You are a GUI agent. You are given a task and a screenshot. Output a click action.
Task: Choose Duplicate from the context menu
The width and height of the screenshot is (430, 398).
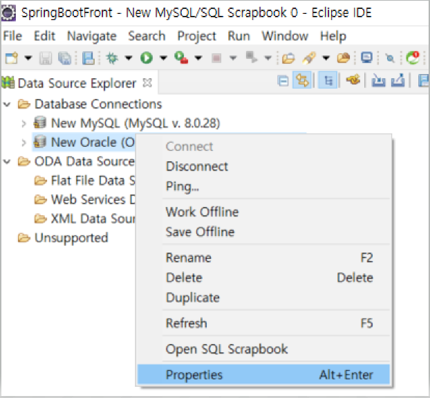pyautogui.click(x=263, y=298)
